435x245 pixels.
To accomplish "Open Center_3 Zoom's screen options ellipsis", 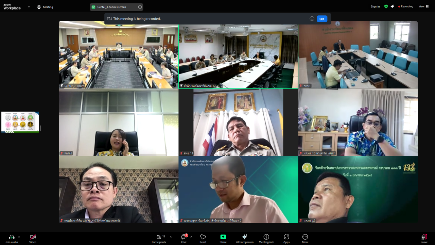I will tap(140, 7).
